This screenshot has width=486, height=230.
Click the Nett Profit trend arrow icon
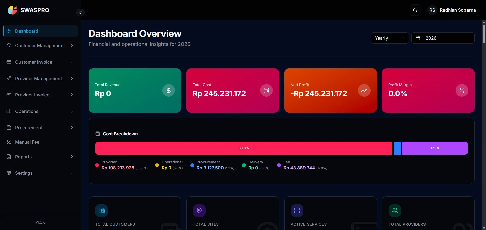click(364, 90)
